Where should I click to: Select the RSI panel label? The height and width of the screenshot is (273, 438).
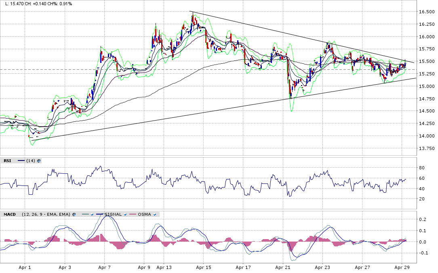pyautogui.click(x=7, y=161)
